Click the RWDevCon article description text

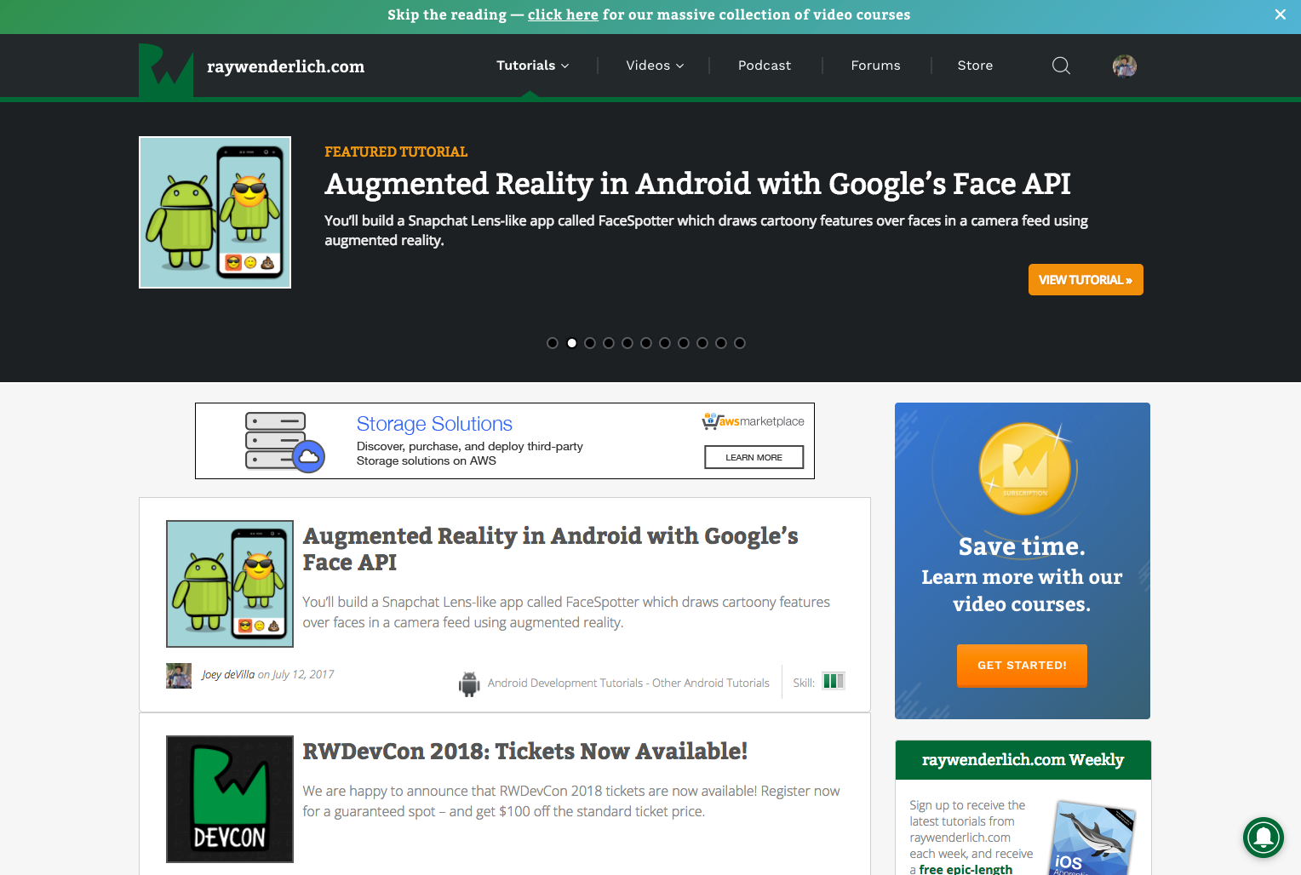coord(571,801)
